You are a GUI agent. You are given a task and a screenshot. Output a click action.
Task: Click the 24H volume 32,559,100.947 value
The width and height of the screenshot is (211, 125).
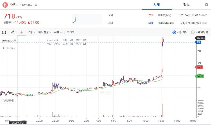(x=190, y=15)
